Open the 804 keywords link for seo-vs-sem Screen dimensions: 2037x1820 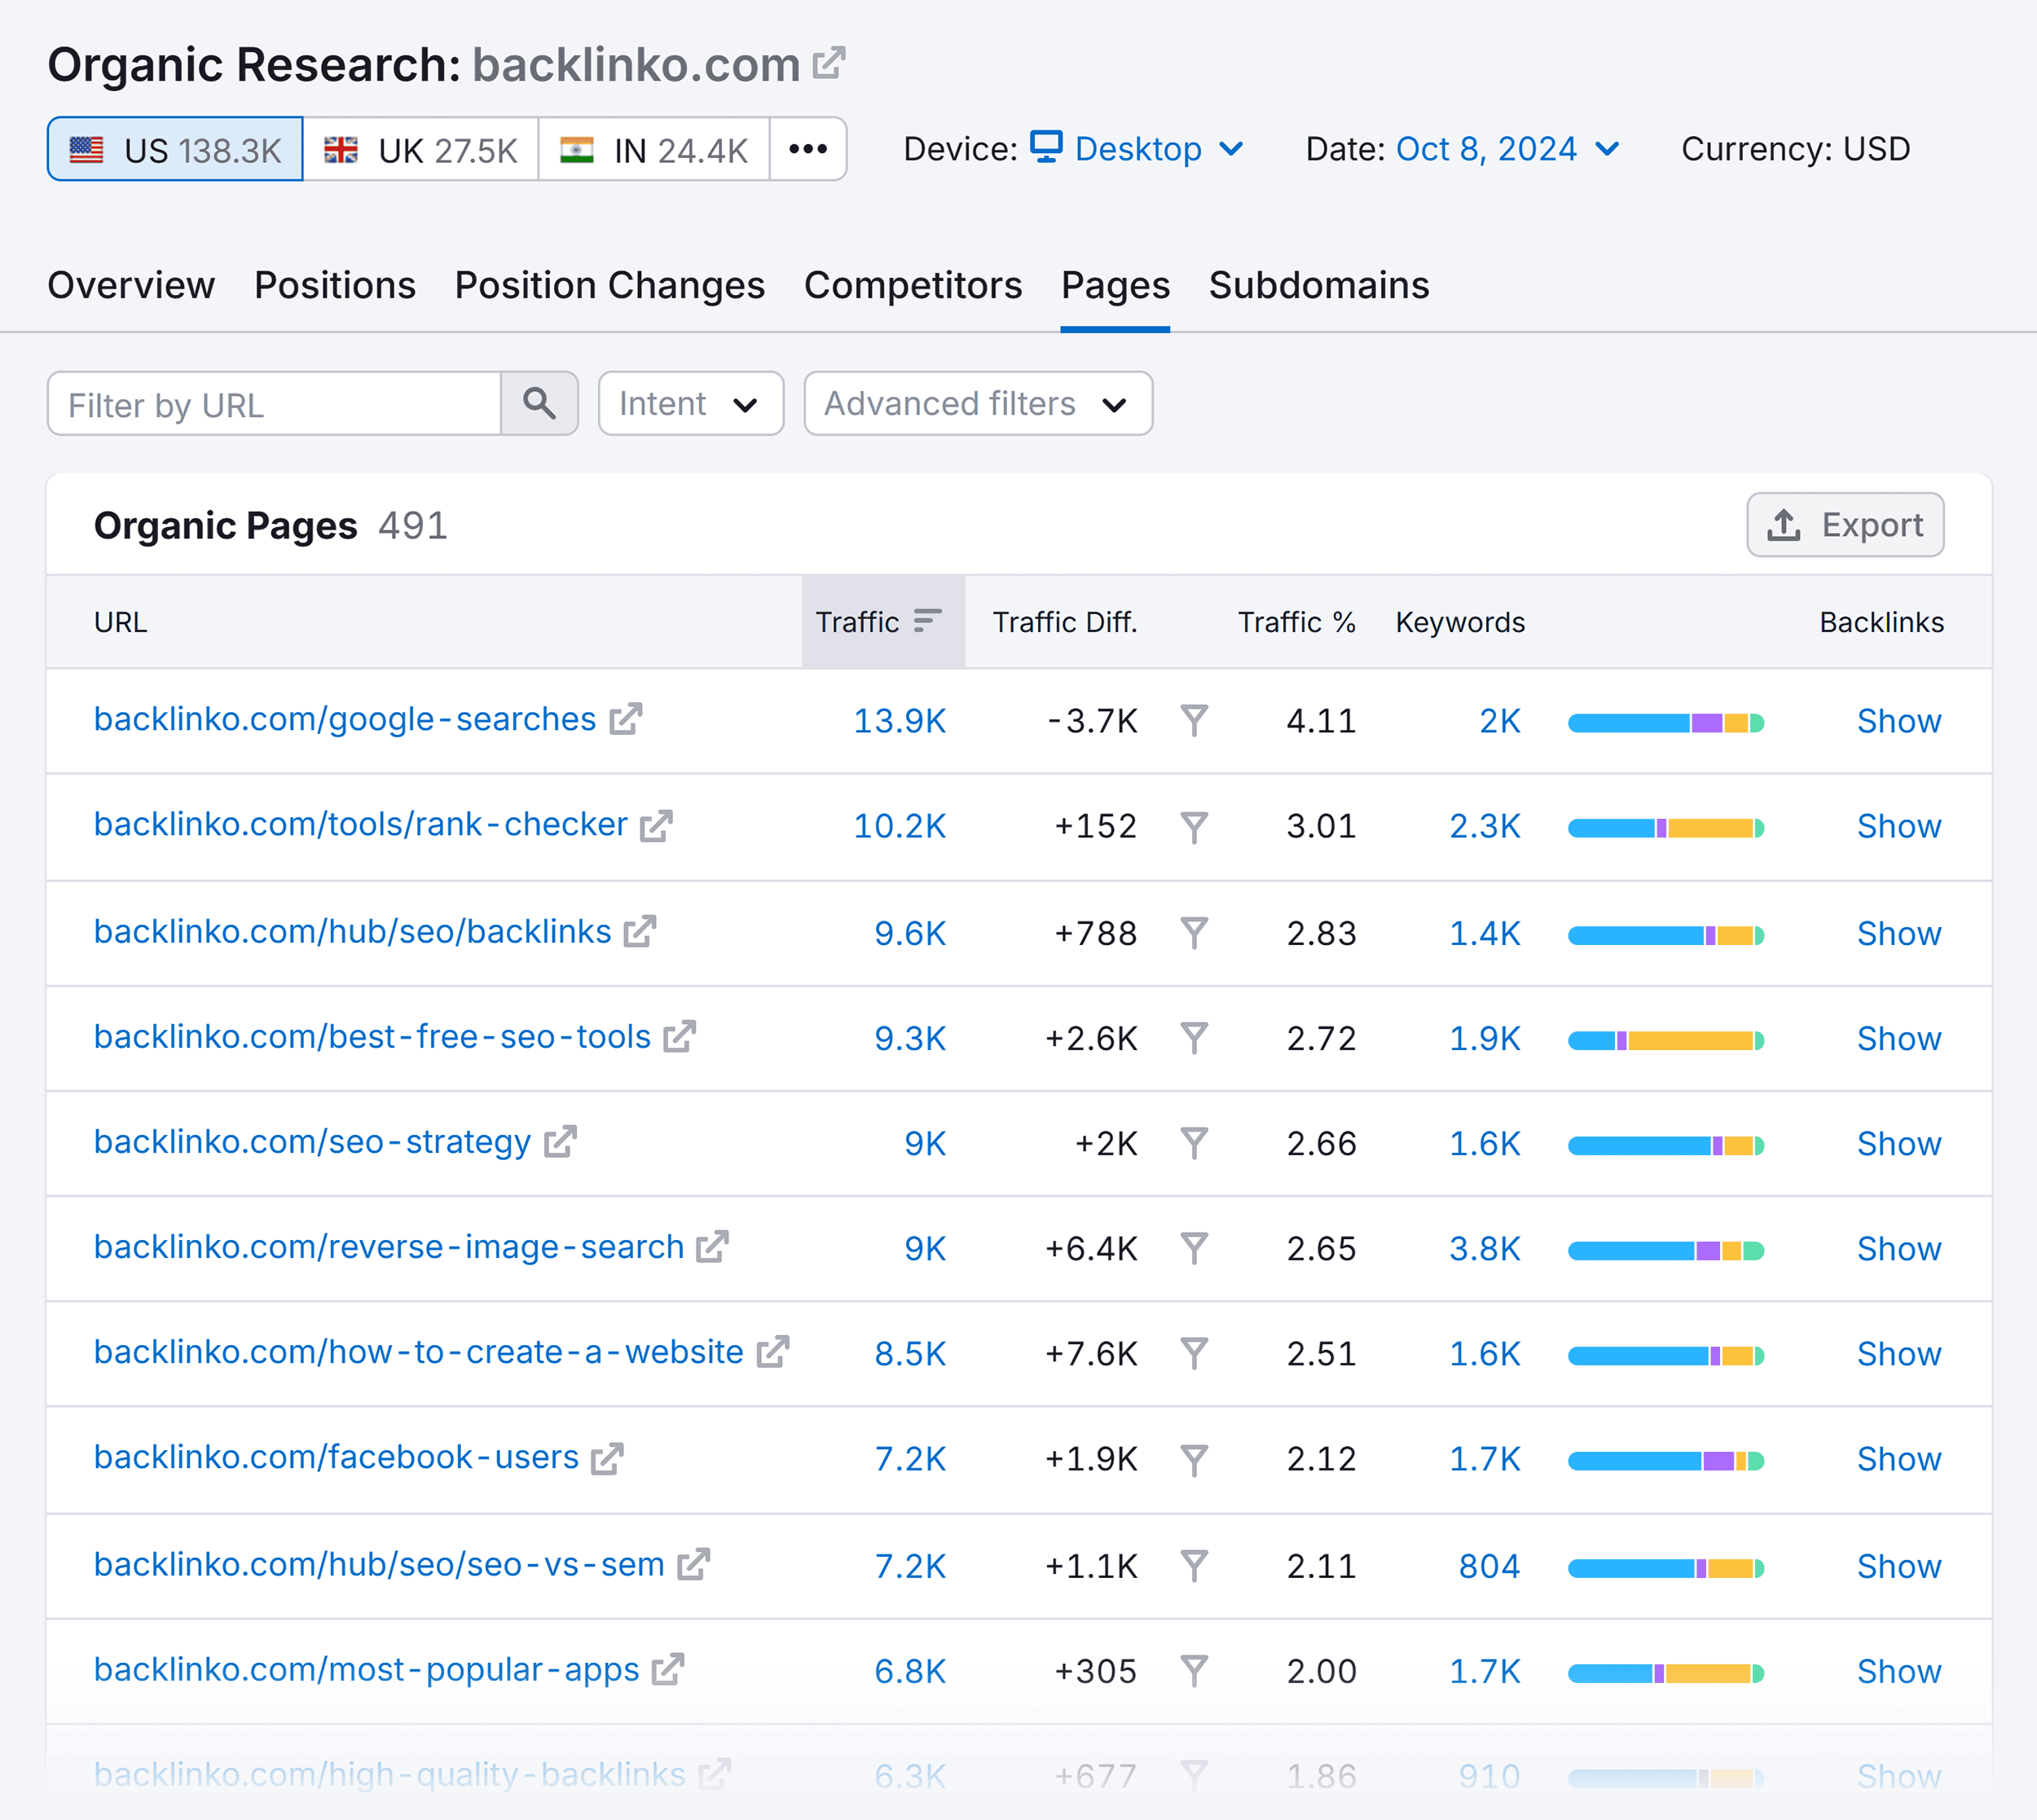(1489, 1566)
